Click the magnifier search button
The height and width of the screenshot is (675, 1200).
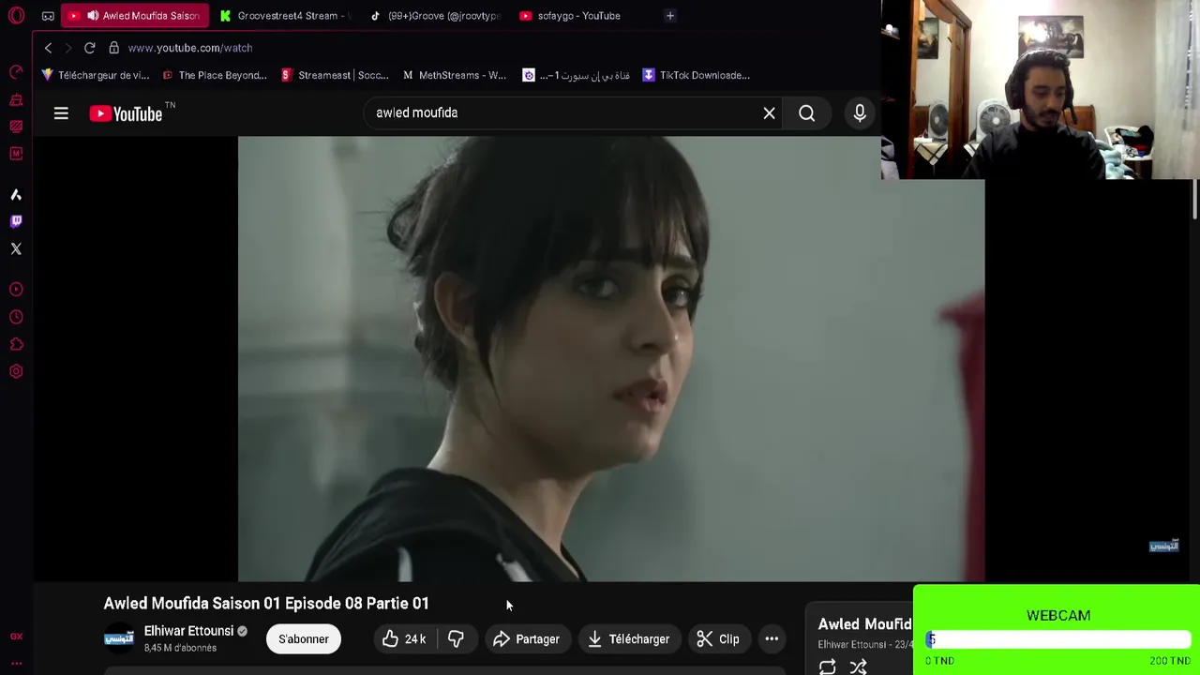tap(806, 113)
